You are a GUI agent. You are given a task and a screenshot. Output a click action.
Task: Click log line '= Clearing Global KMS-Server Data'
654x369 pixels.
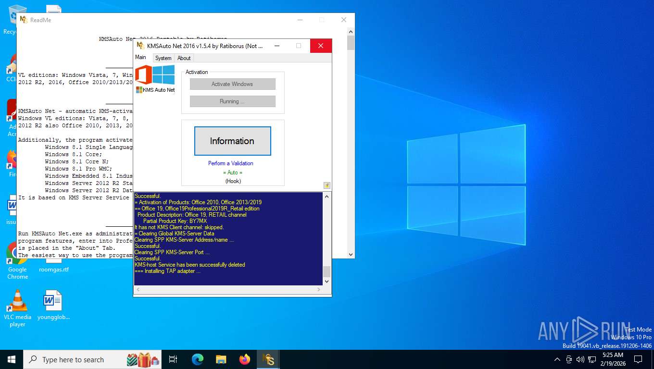click(175, 234)
